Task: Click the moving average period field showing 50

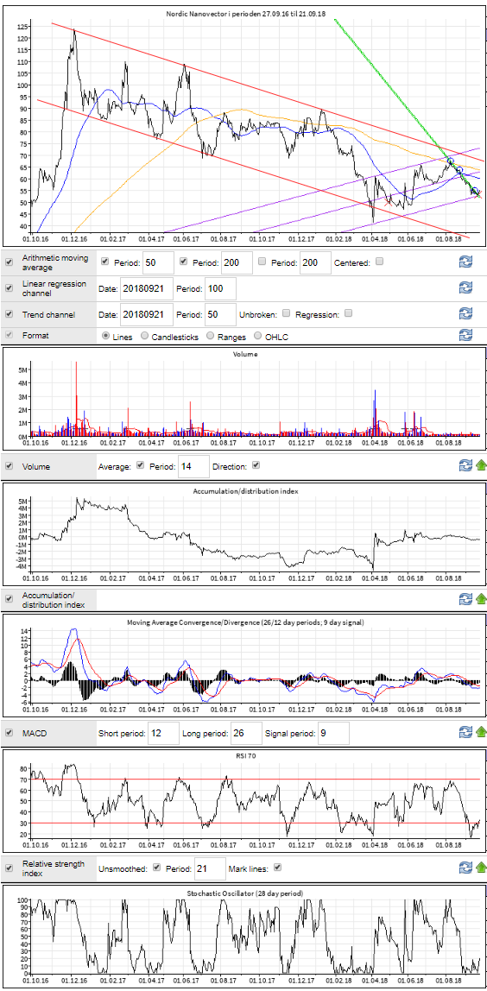Action: coord(158,262)
